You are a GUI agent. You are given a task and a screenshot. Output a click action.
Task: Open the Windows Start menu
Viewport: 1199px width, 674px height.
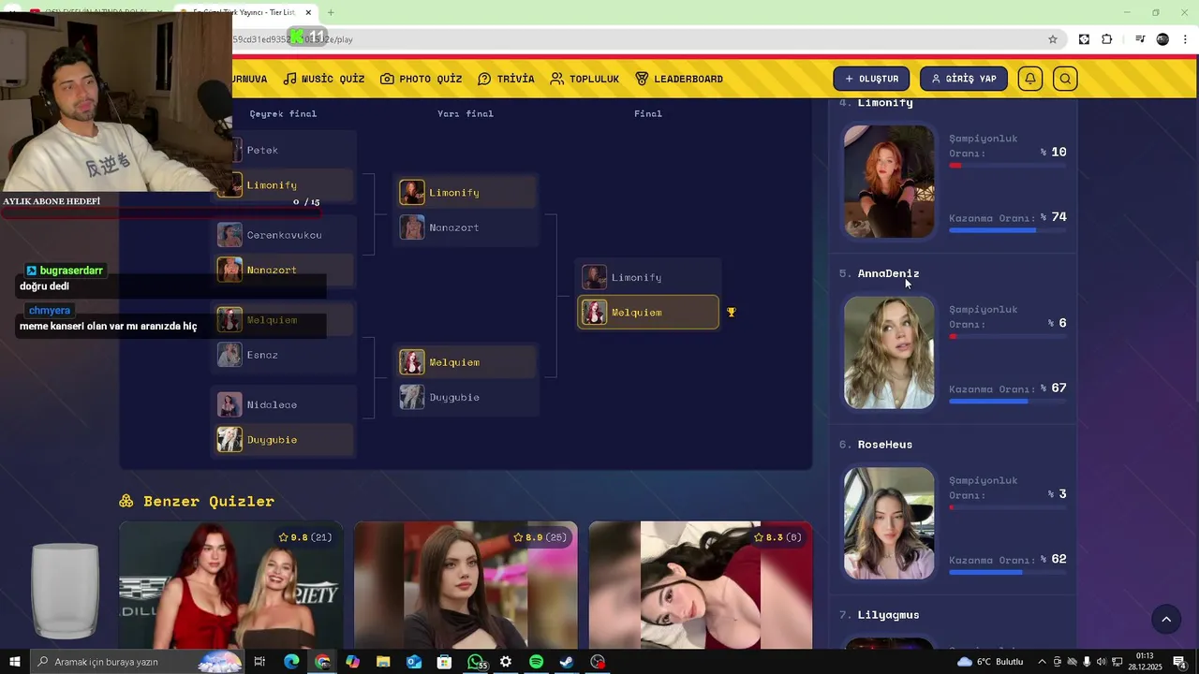point(14,662)
